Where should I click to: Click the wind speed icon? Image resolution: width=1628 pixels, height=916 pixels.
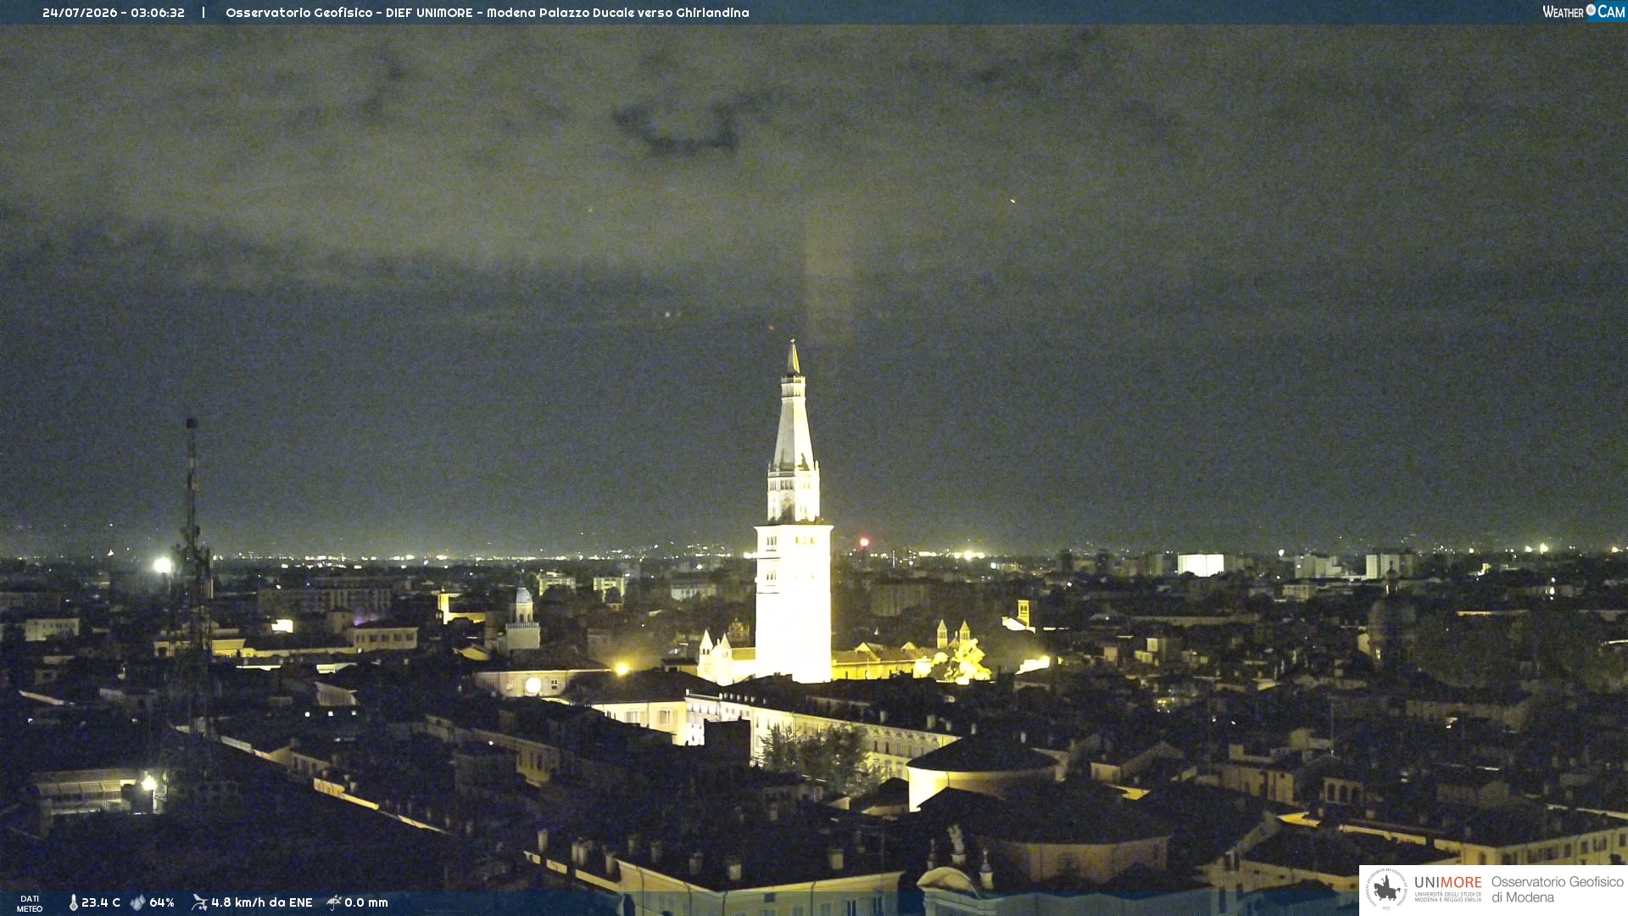199,902
